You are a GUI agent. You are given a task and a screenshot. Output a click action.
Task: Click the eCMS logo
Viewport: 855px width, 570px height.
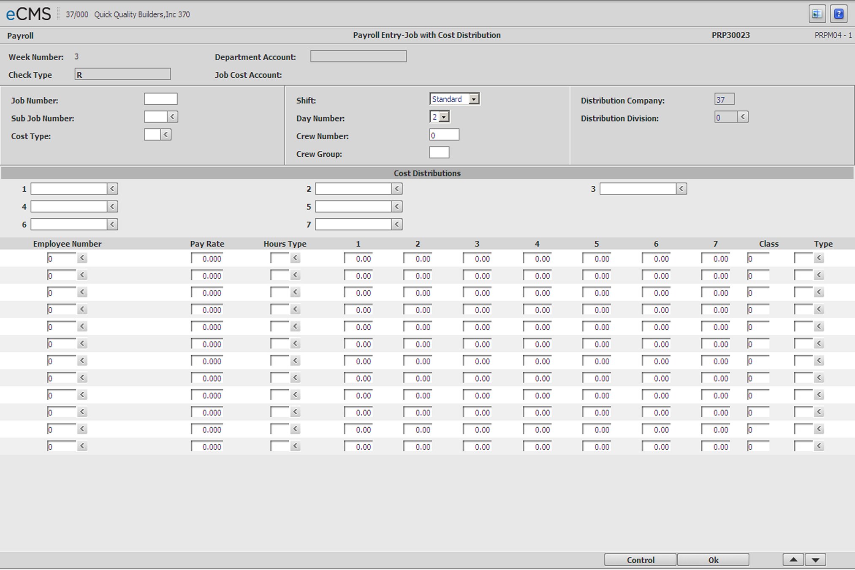28,14
